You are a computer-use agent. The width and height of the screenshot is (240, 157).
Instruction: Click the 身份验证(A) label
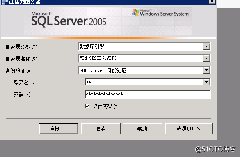[x=20, y=71]
